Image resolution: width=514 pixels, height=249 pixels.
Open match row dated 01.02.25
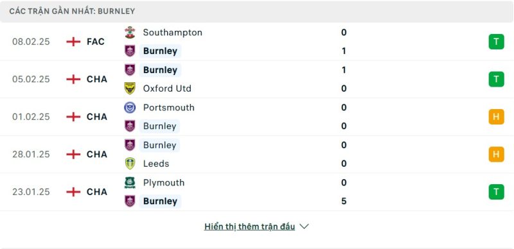[x=257, y=117]
